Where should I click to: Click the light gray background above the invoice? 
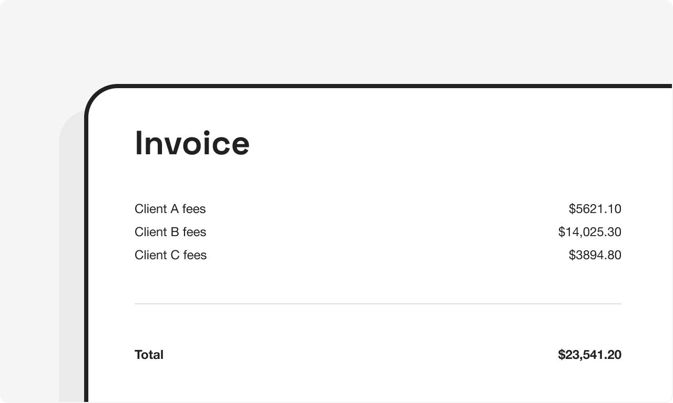click(x=336, y=42)
